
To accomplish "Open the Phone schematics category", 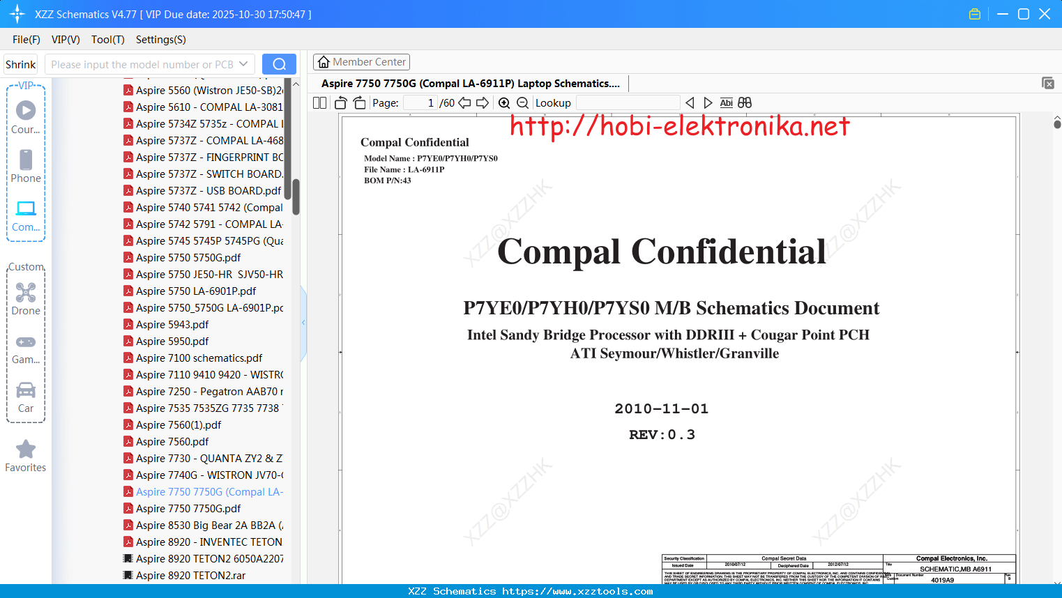I will (26, 166).
